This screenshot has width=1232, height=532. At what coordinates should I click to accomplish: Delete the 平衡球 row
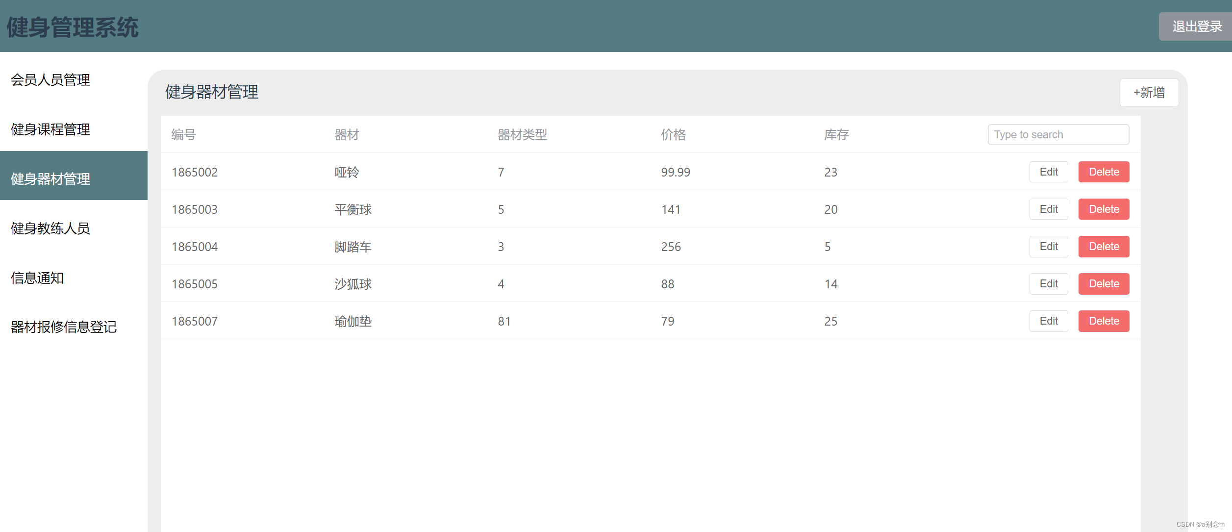click(1104, 209)
